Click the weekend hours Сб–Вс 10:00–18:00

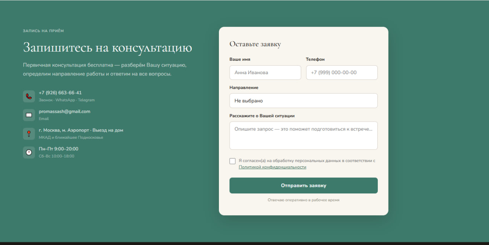[57, 156]
